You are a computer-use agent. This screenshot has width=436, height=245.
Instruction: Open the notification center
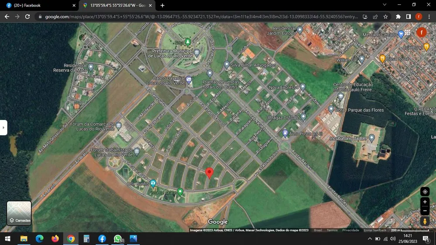[x=426, y=238]
